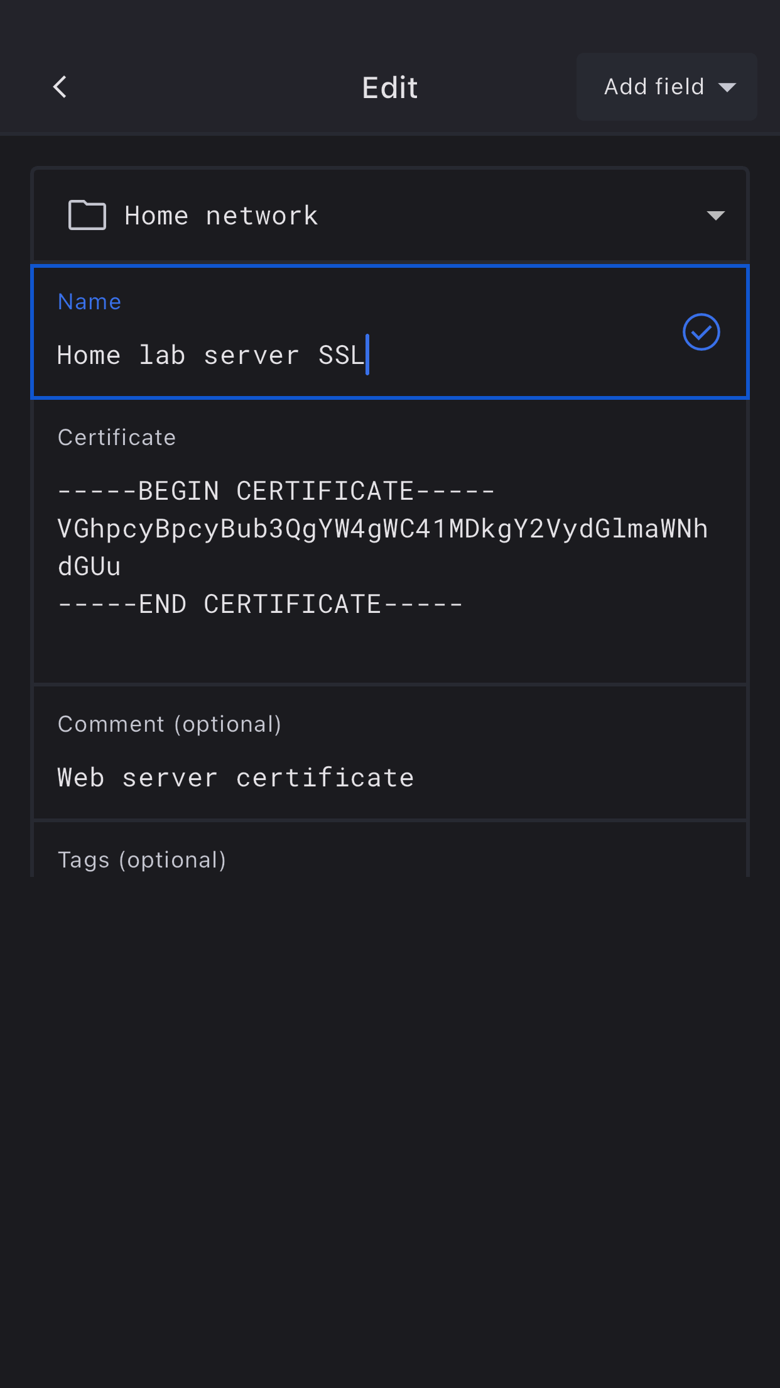Click the Edit page title
The width and height of the screenshot is (780, 1388).
pyautogui.click(x=389, y=87)
